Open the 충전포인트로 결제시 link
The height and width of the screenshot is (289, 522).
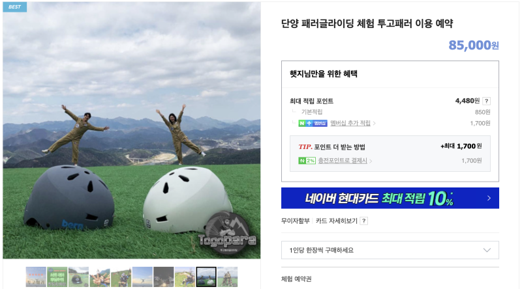click(x=342, y=161)
